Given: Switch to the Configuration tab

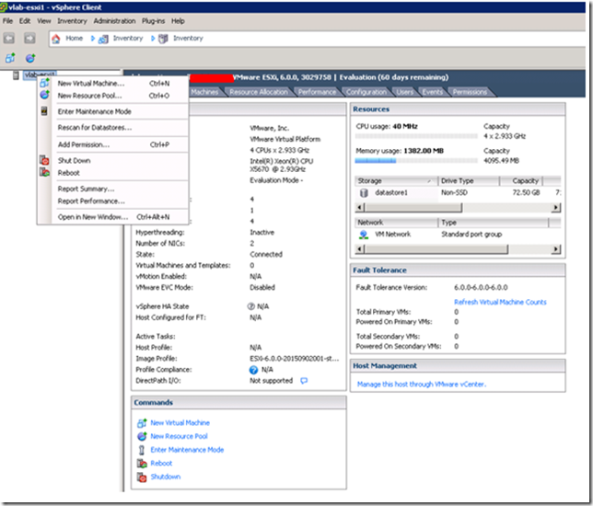Looking at the screenshot, I should pos(366,92).
